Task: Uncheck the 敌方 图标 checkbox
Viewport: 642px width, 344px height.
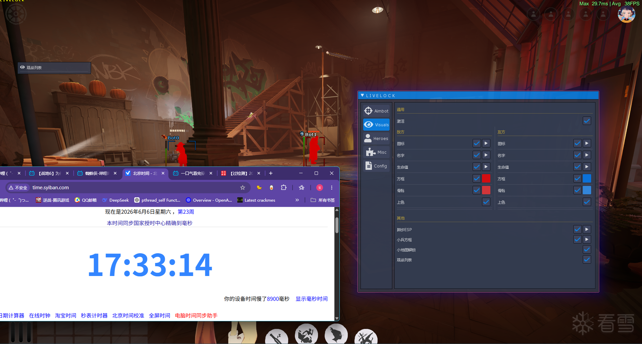Action: point(477,143)
